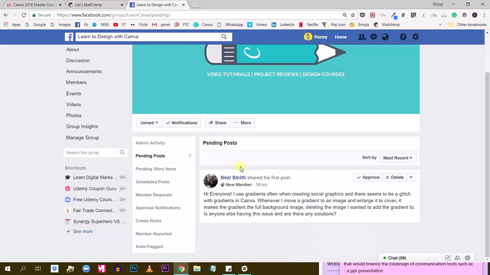Viewport: 490px width, 275px height.
Task: Open the Canva bookmark
Action: point(203,25)
